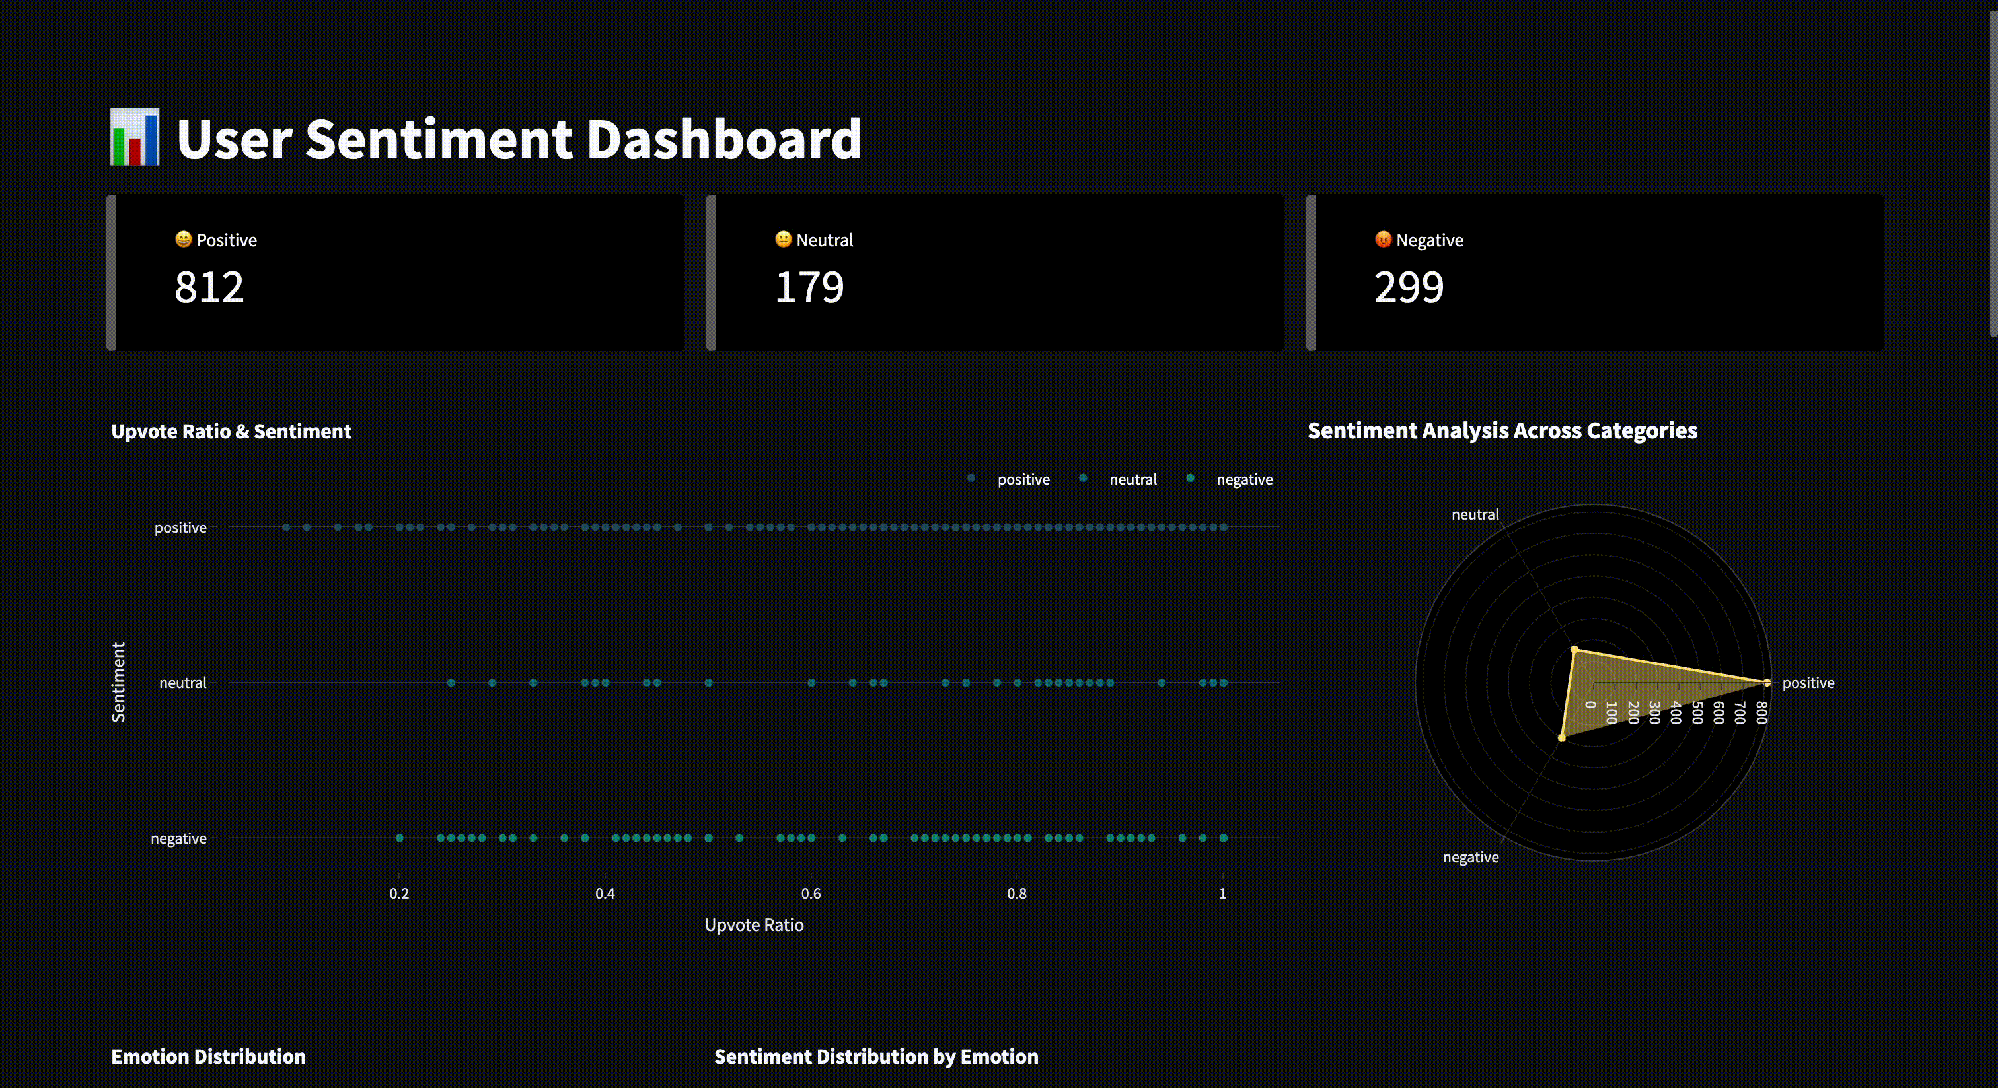Toggle the neutral series in the scatter legend
Screen dimensions: 1998x1088
pos(1133,478)
